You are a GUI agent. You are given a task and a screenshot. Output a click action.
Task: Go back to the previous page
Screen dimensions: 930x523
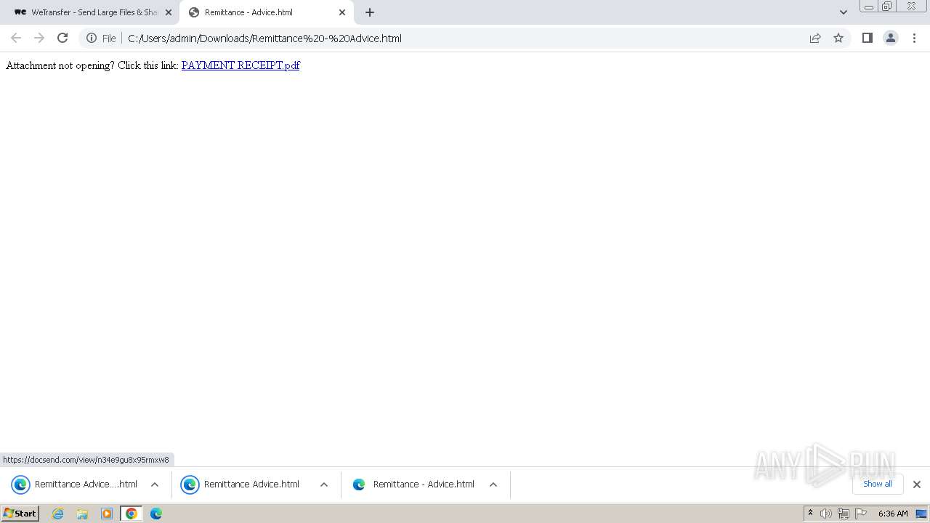(16, 38)
